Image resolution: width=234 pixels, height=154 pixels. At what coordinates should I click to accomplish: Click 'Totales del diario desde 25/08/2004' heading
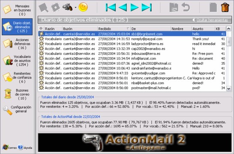pos(68,97)
